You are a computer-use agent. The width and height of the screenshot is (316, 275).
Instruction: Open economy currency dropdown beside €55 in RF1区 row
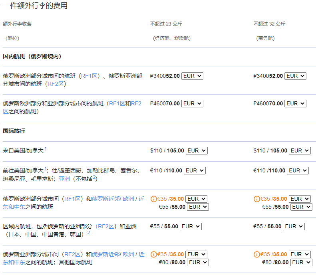[x=199, y=207]
